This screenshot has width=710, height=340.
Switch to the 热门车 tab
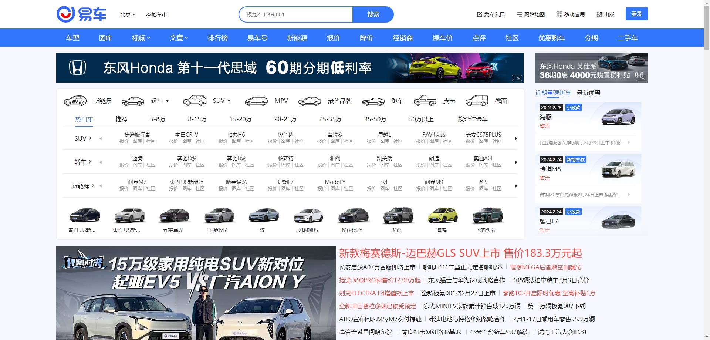click(x=84, y=119)
